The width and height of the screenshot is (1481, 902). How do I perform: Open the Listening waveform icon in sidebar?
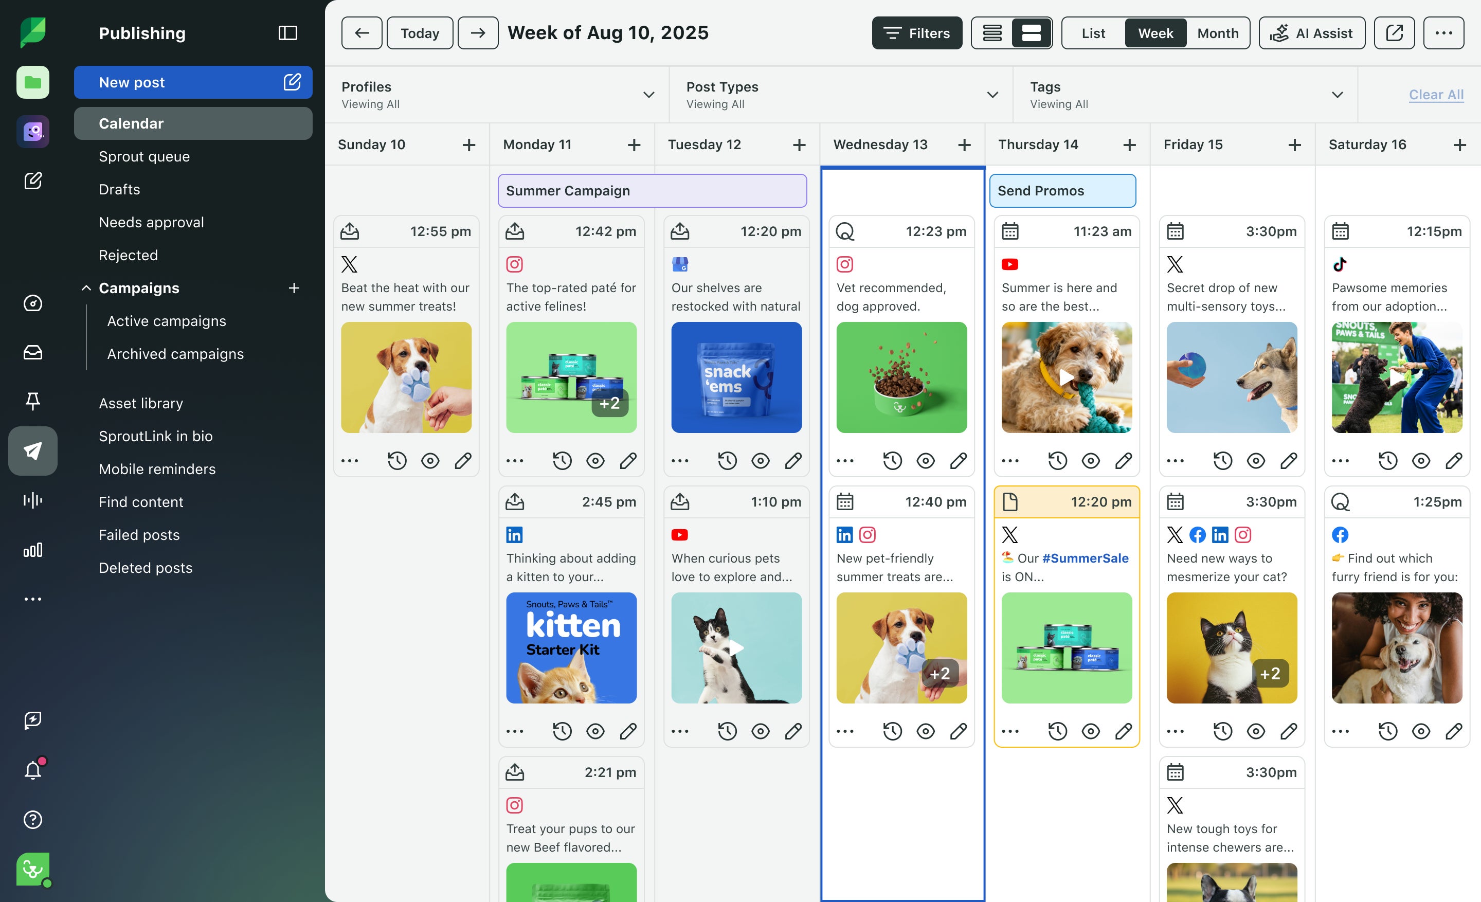tap(33, 500)
